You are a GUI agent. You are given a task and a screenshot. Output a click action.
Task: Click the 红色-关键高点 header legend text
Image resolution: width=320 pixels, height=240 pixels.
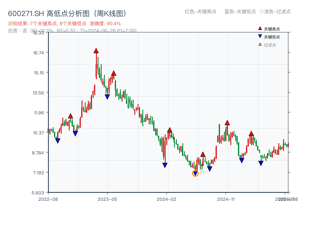(x=200, y=12)
